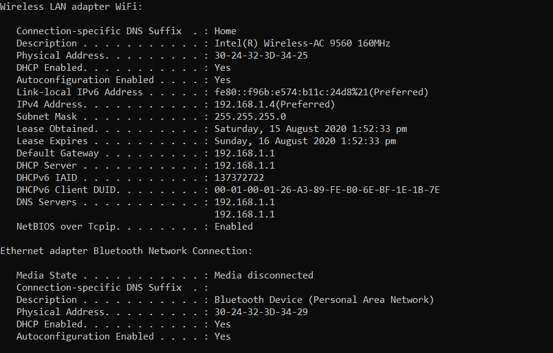The image size is (553, 353).
Task: Click the DHCPv6 Client DUID value
Action: (327, 190)
